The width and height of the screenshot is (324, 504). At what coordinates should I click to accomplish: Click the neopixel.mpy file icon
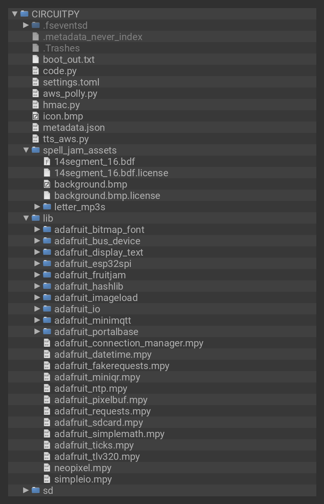coord(47,468)
